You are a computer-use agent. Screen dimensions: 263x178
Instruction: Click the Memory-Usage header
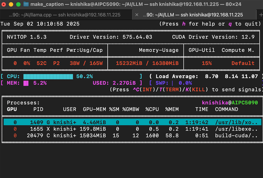click(x=159, y=50)
